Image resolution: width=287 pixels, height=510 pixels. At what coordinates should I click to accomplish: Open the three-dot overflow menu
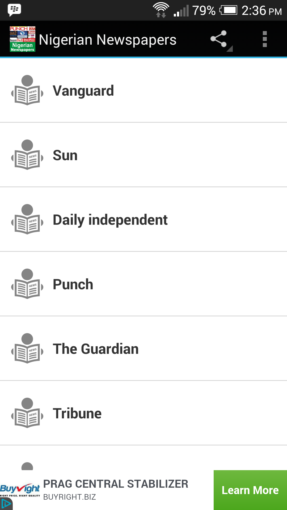(x=265, y=39)
